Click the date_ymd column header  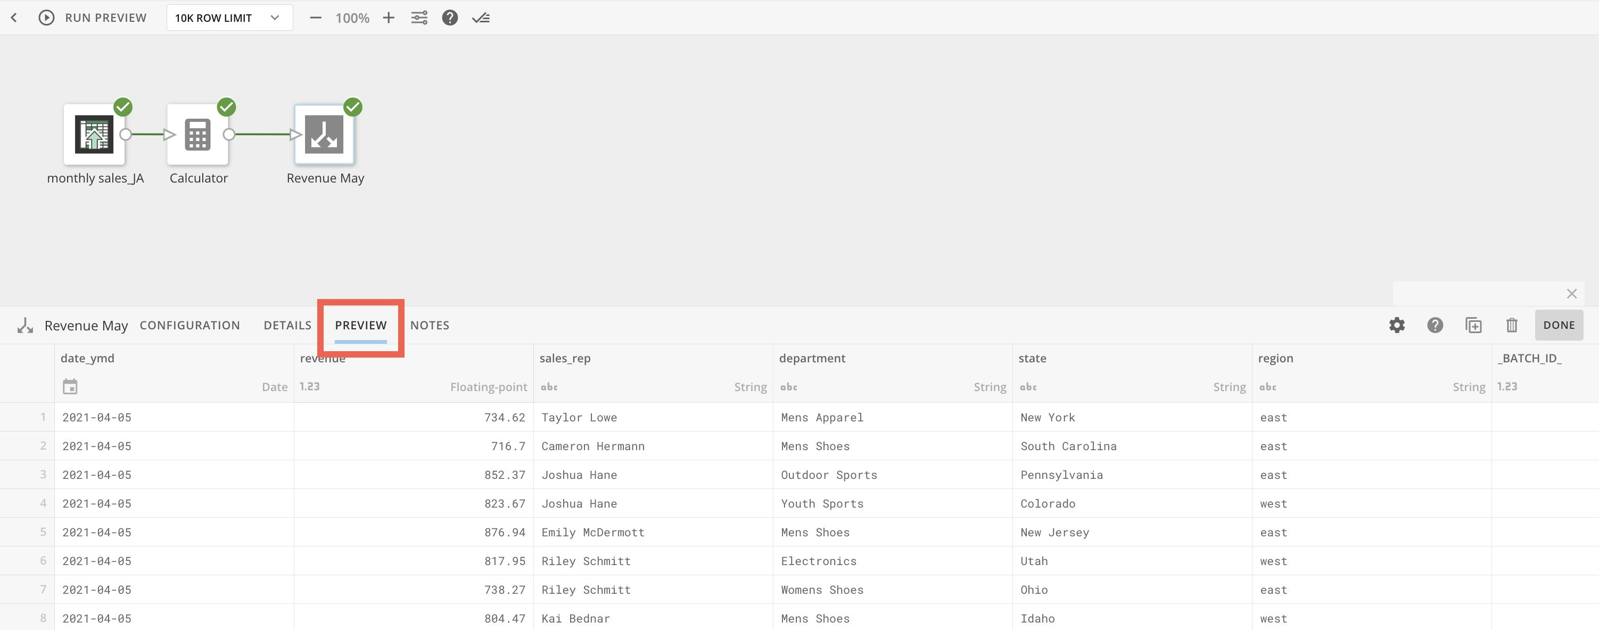coord(87,358)
